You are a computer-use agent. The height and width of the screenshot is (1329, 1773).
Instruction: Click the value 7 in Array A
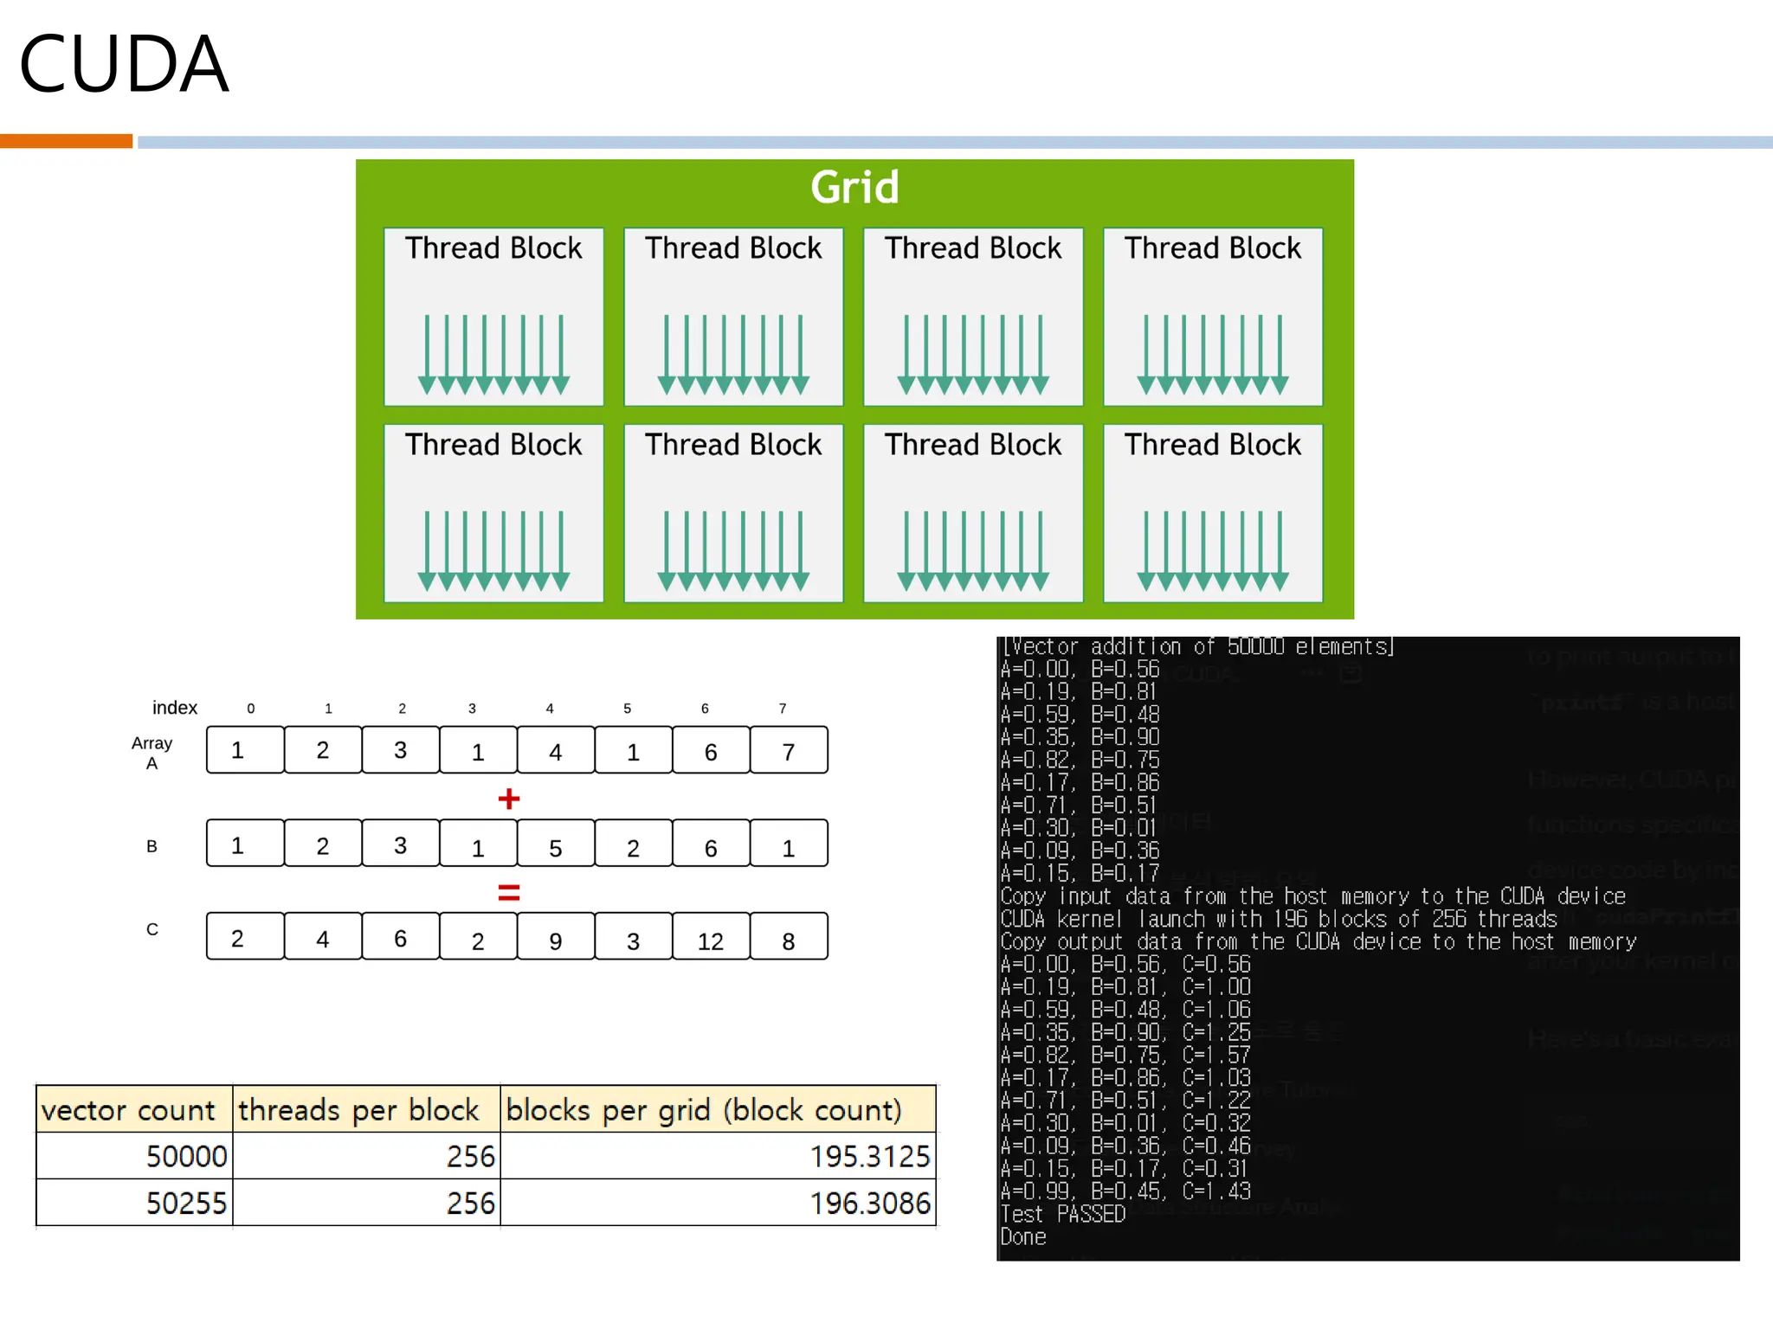click(788, 752)
